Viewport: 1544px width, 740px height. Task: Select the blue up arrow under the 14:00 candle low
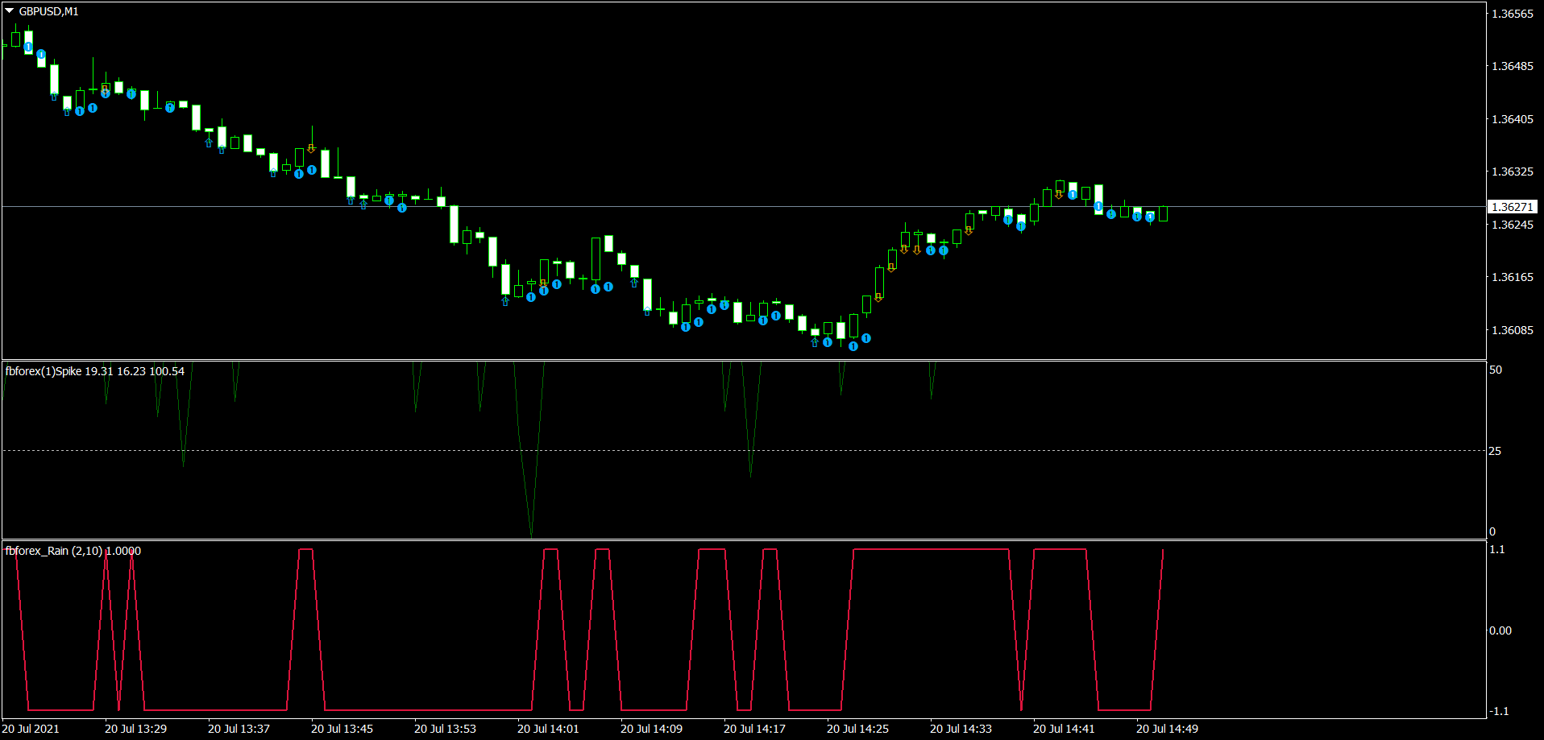[505, 301]
